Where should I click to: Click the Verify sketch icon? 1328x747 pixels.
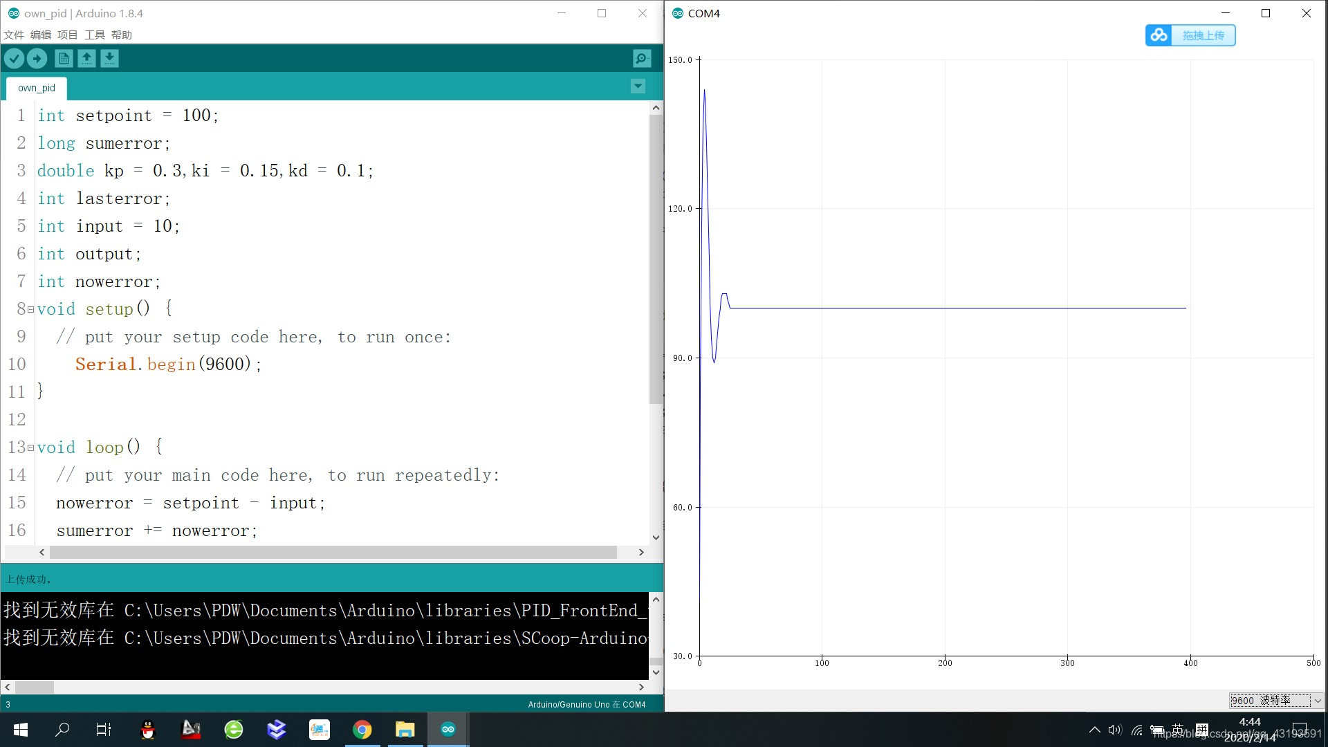tap(14, 58)
